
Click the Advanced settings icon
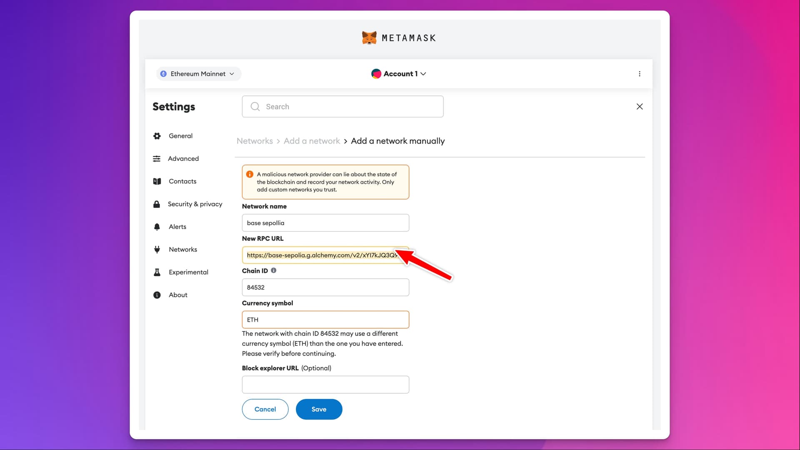pos(157,158)
